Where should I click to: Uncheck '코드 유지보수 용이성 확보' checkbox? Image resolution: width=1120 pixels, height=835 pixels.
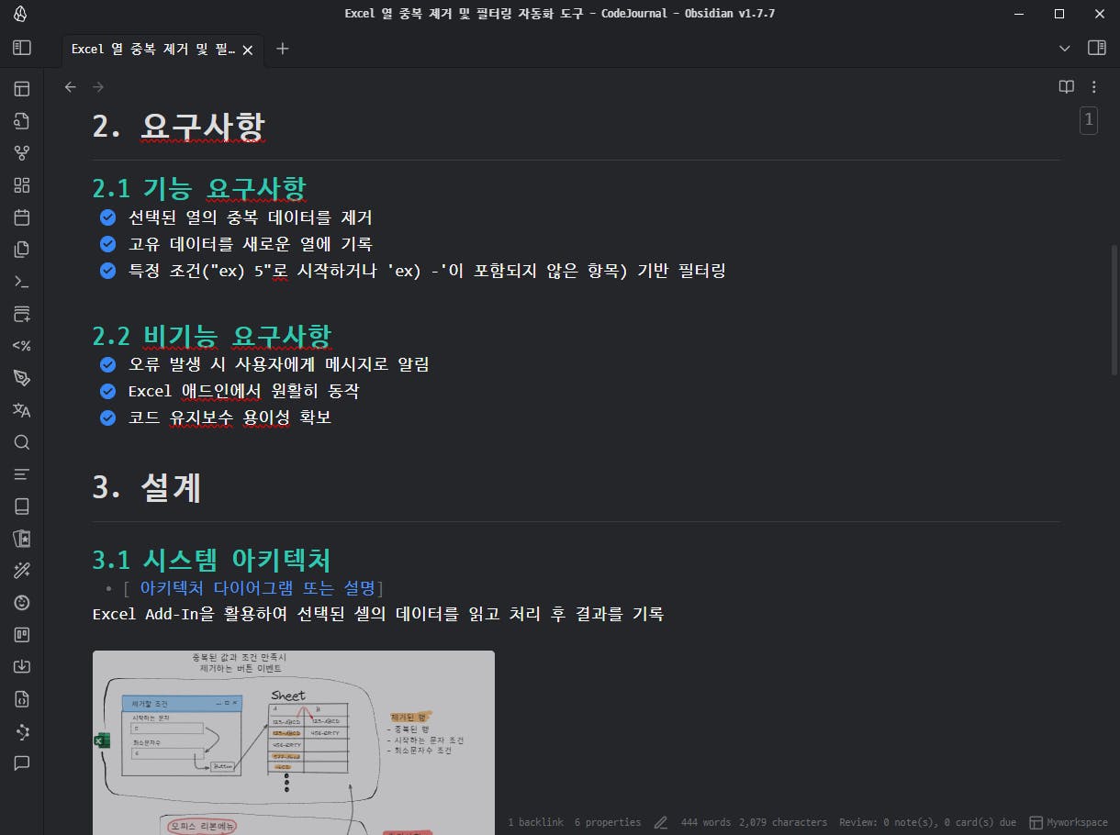pyautogui.click(x=107, y=417)
